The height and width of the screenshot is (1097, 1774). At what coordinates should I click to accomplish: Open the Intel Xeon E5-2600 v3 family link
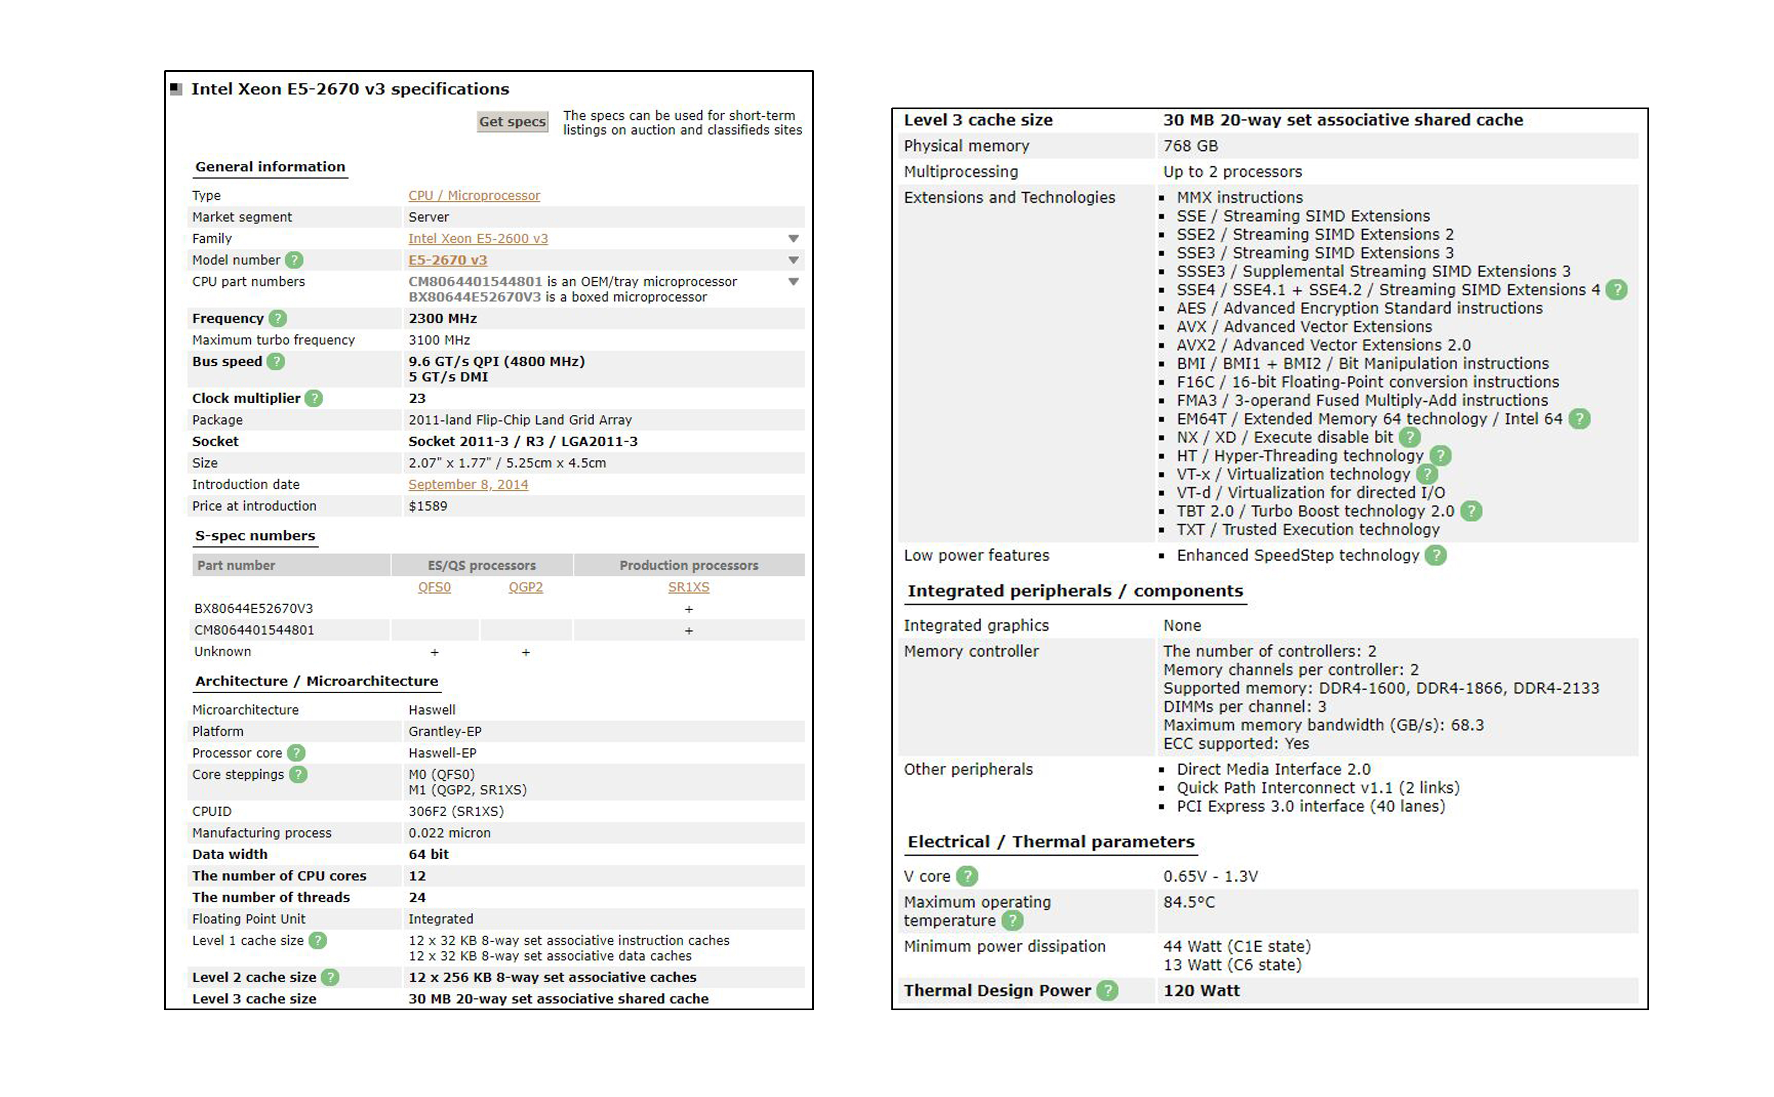(477, 239)
